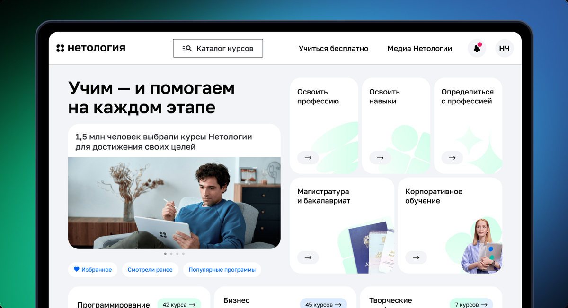Open the НЧ profile avatar
Screen dimensions: 568x308
point(505,48)
